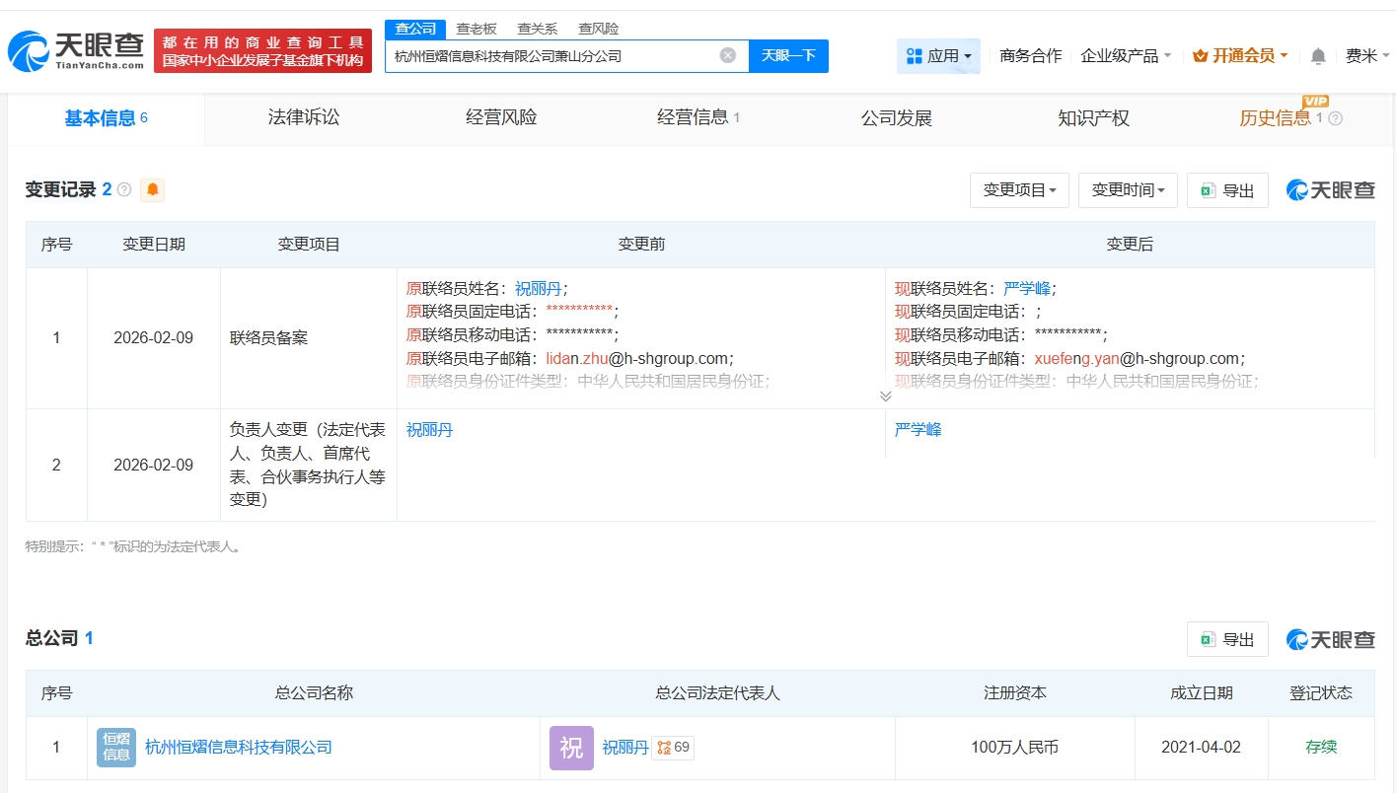The height and width of the screenshot is (793, 1396).
Task: Clear the search box with X icon
Action: pos(728,55)
